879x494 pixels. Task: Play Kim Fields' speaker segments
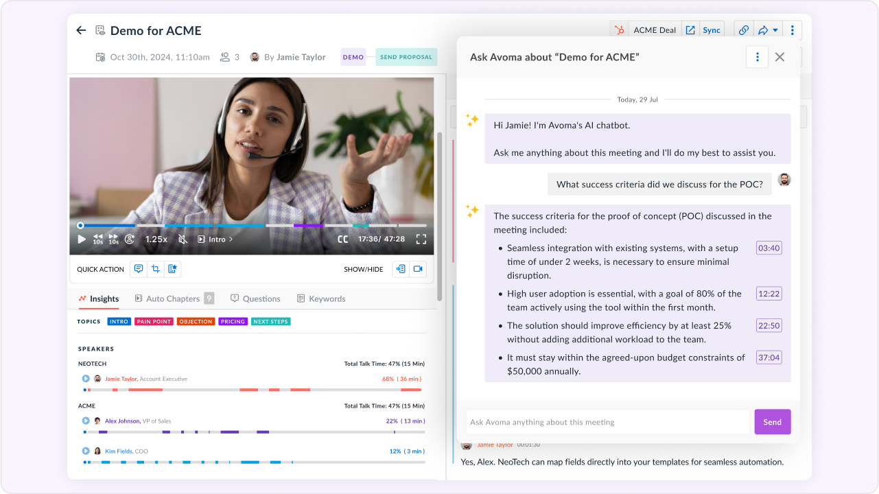(x=86, y=451)
